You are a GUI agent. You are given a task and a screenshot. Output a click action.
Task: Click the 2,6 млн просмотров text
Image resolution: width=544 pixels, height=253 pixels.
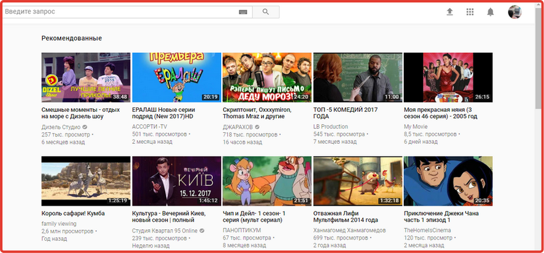coord(67,231)
